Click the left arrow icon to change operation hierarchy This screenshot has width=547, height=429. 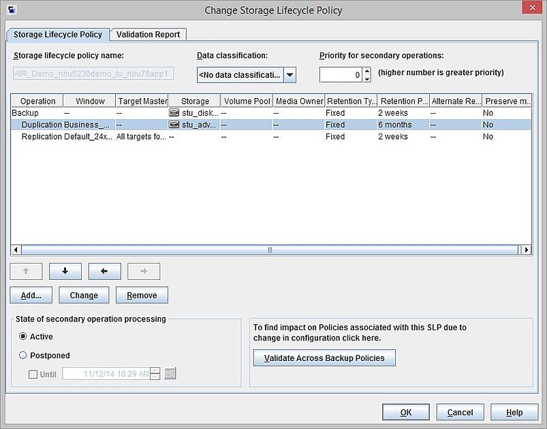tap(104, 271)
